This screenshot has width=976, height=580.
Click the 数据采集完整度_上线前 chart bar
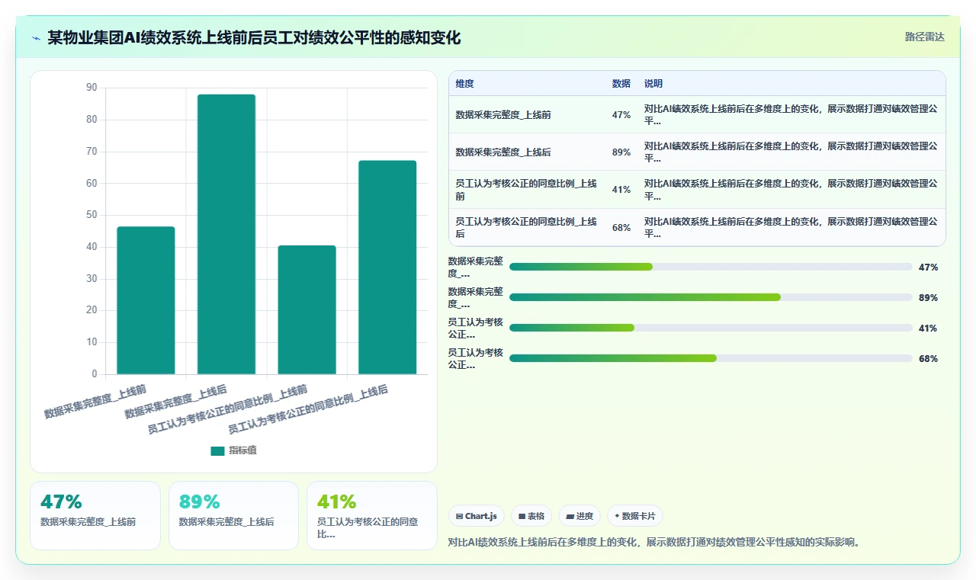click(x=146, y=300)
